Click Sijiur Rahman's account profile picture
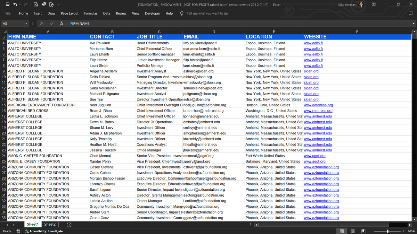This screenshot has height=234, width=417. (361, 5)
